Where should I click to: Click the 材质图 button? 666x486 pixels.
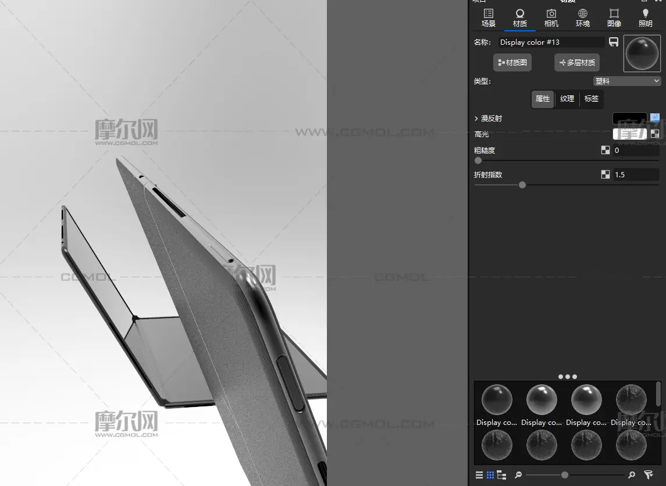tap(512, 63)
